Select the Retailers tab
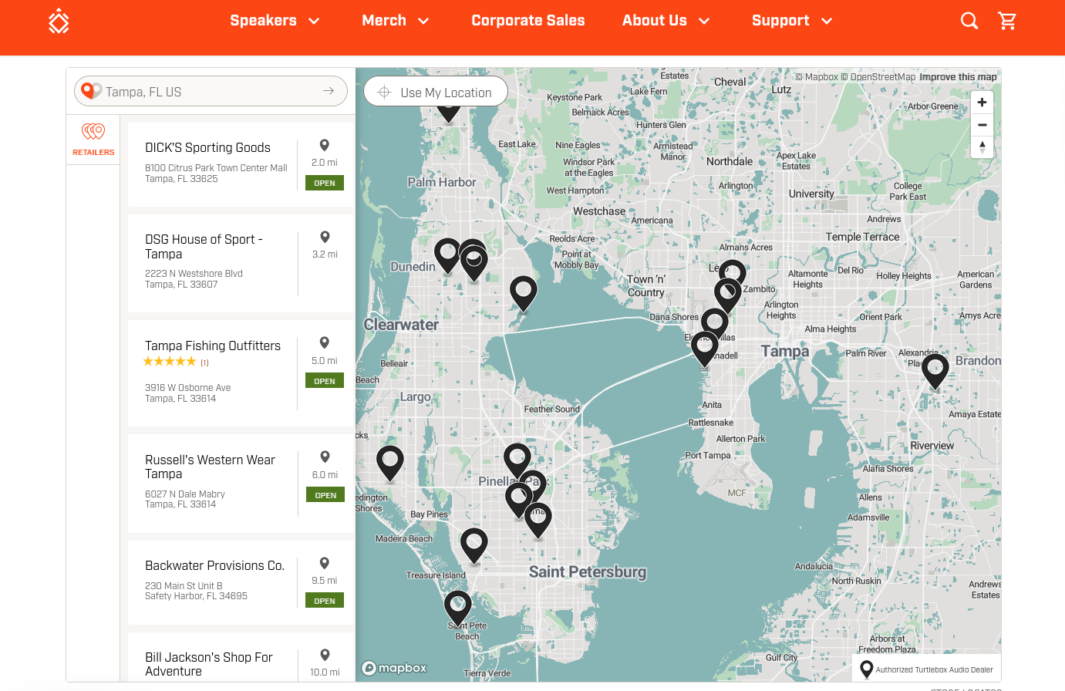Image resolution: width=1065 pixels, height=691 pixels. click(x=93, y=140)
